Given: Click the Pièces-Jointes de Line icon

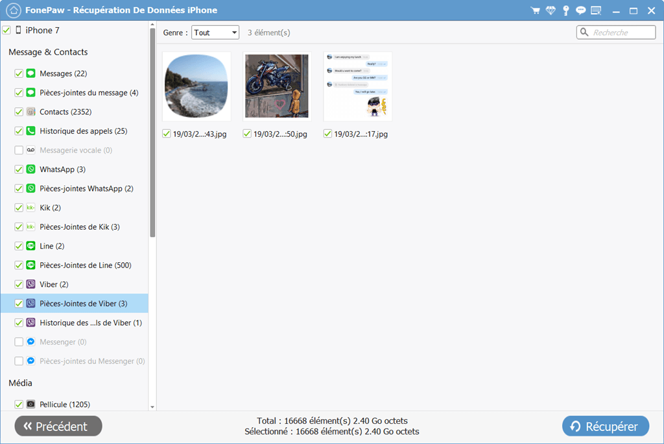Looking at the screenshot, I should [x=30, y=265].
